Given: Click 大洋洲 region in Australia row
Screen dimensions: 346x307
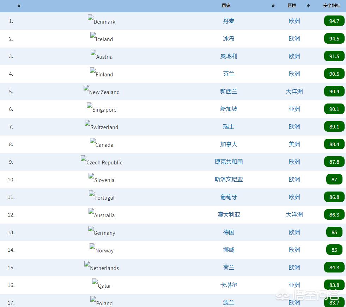Looking at the screenshot, I should coord(294,215).
